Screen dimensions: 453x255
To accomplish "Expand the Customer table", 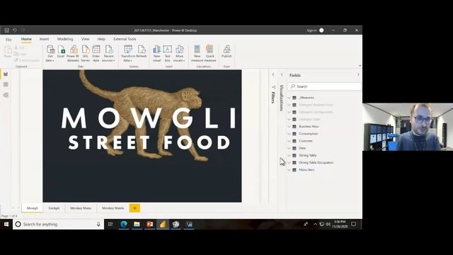I will pos(289,141).
